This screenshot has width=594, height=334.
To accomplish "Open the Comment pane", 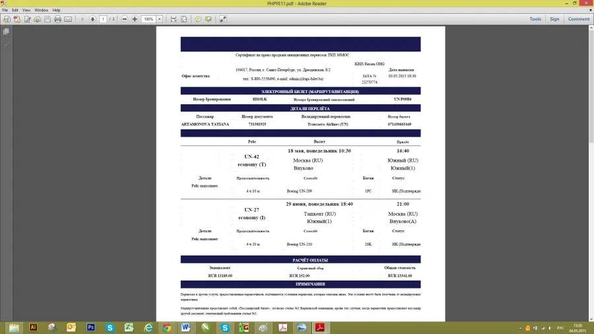I will (578, 19).
